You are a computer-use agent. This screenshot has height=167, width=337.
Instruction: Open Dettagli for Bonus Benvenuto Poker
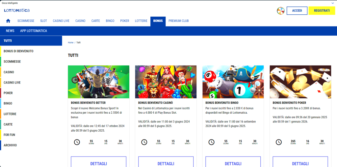tap(300, 163)
